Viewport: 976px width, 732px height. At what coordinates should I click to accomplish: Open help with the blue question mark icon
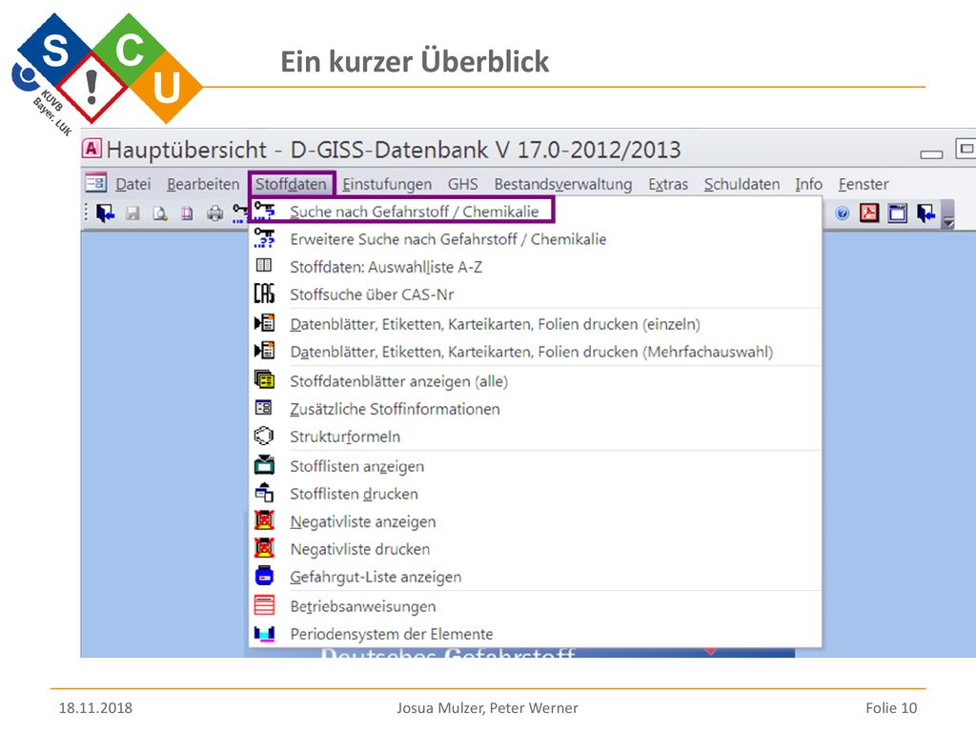point(843,213)
